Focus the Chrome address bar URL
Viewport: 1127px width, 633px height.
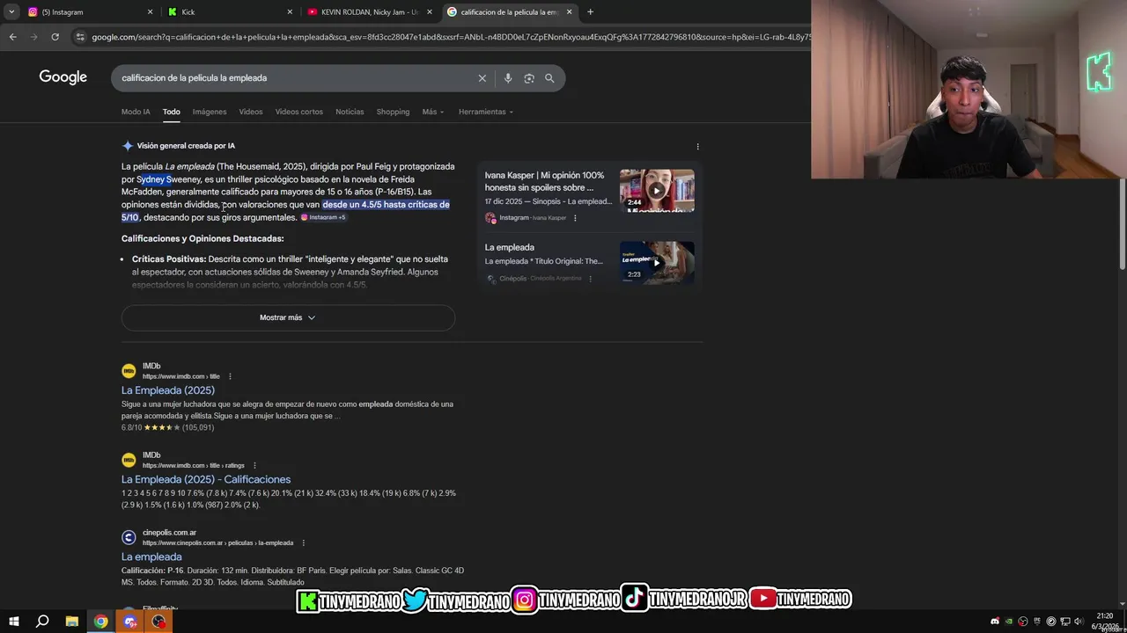point(449,37)
